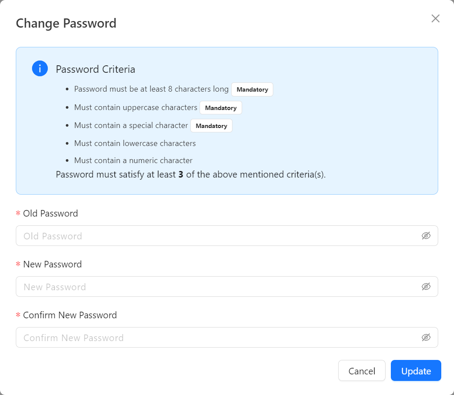This screenshot has width=454, height=395.
Task: Click Mandatory badge for 8 characters rule
Action: click(252, 89)
